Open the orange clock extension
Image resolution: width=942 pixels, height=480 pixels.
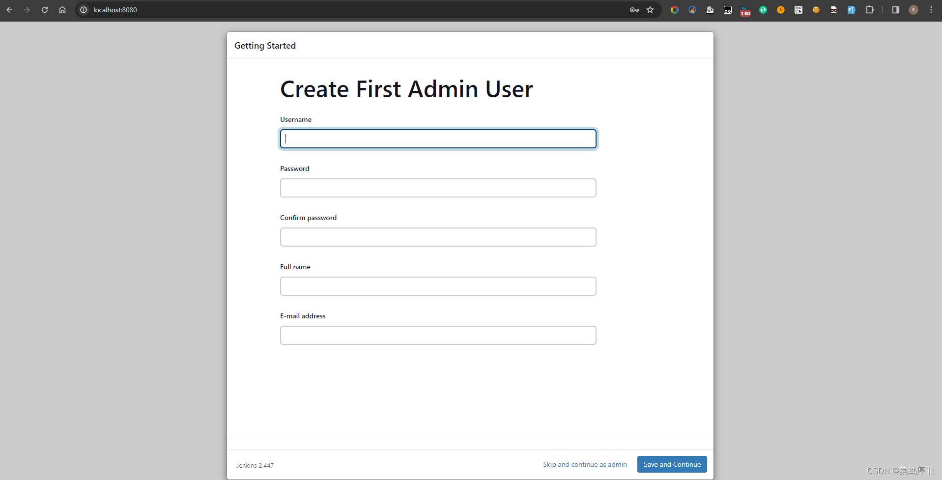pos(781,10)
